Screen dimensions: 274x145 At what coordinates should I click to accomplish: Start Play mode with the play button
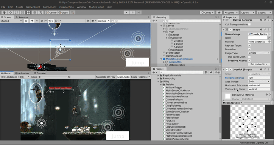tap(126, 12)
